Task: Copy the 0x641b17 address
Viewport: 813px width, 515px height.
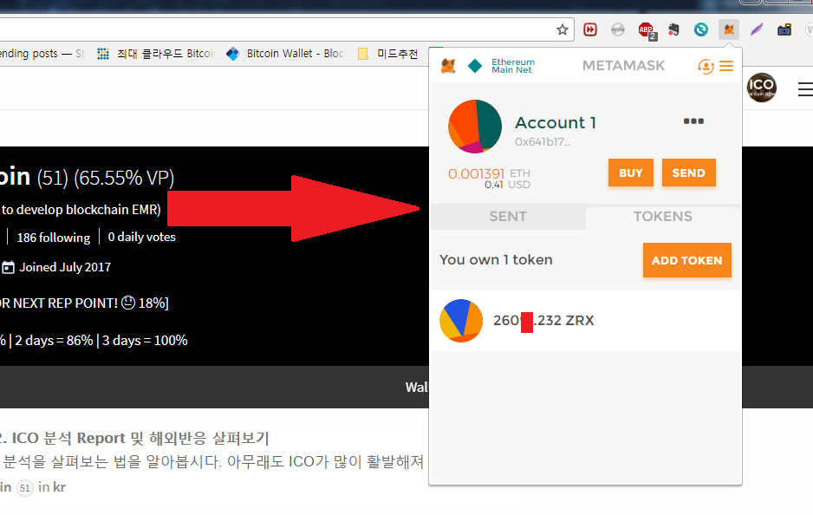Action: click(x=543, y=141)
